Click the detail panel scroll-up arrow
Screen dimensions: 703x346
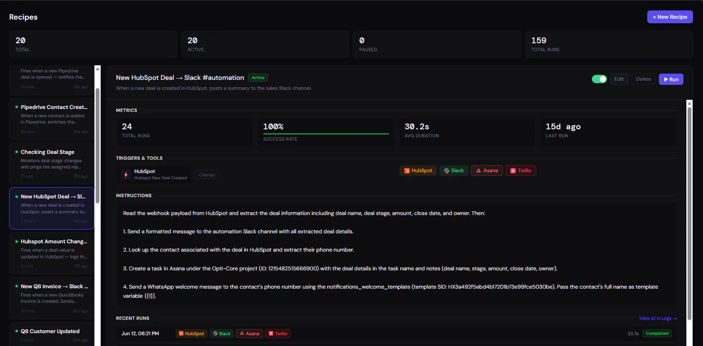[689, 103]
